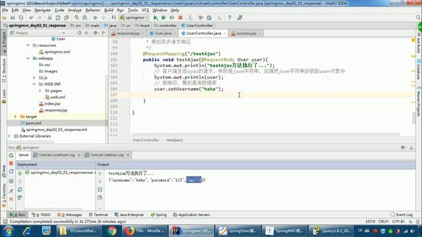The width and height of the screenshot is (422, 237).
Task: Open file folder icon in toolbar
Action: (x=5, y=18)
